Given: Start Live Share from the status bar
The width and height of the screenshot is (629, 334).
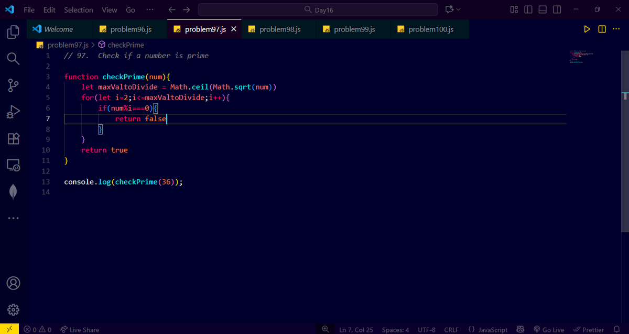Looking at the screenshot, I should click(80, 329).
